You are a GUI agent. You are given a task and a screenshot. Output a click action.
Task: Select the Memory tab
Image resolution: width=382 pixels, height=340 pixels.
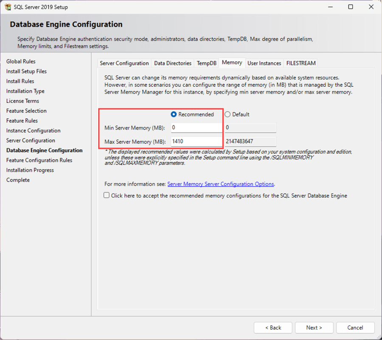click(232, 62)
